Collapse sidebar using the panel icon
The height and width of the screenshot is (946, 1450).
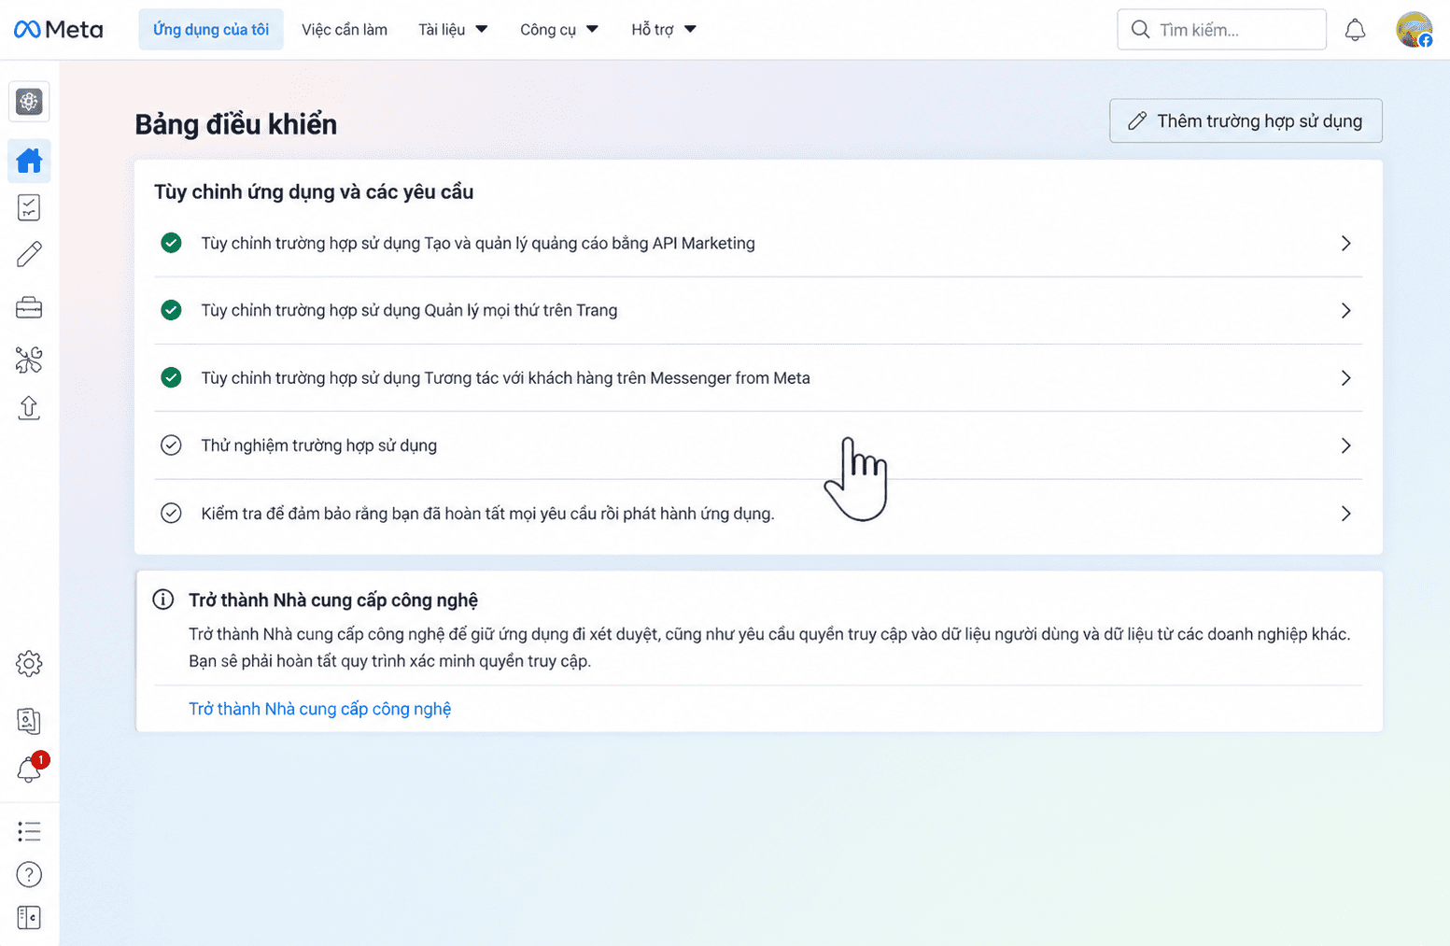pos(29,918)
